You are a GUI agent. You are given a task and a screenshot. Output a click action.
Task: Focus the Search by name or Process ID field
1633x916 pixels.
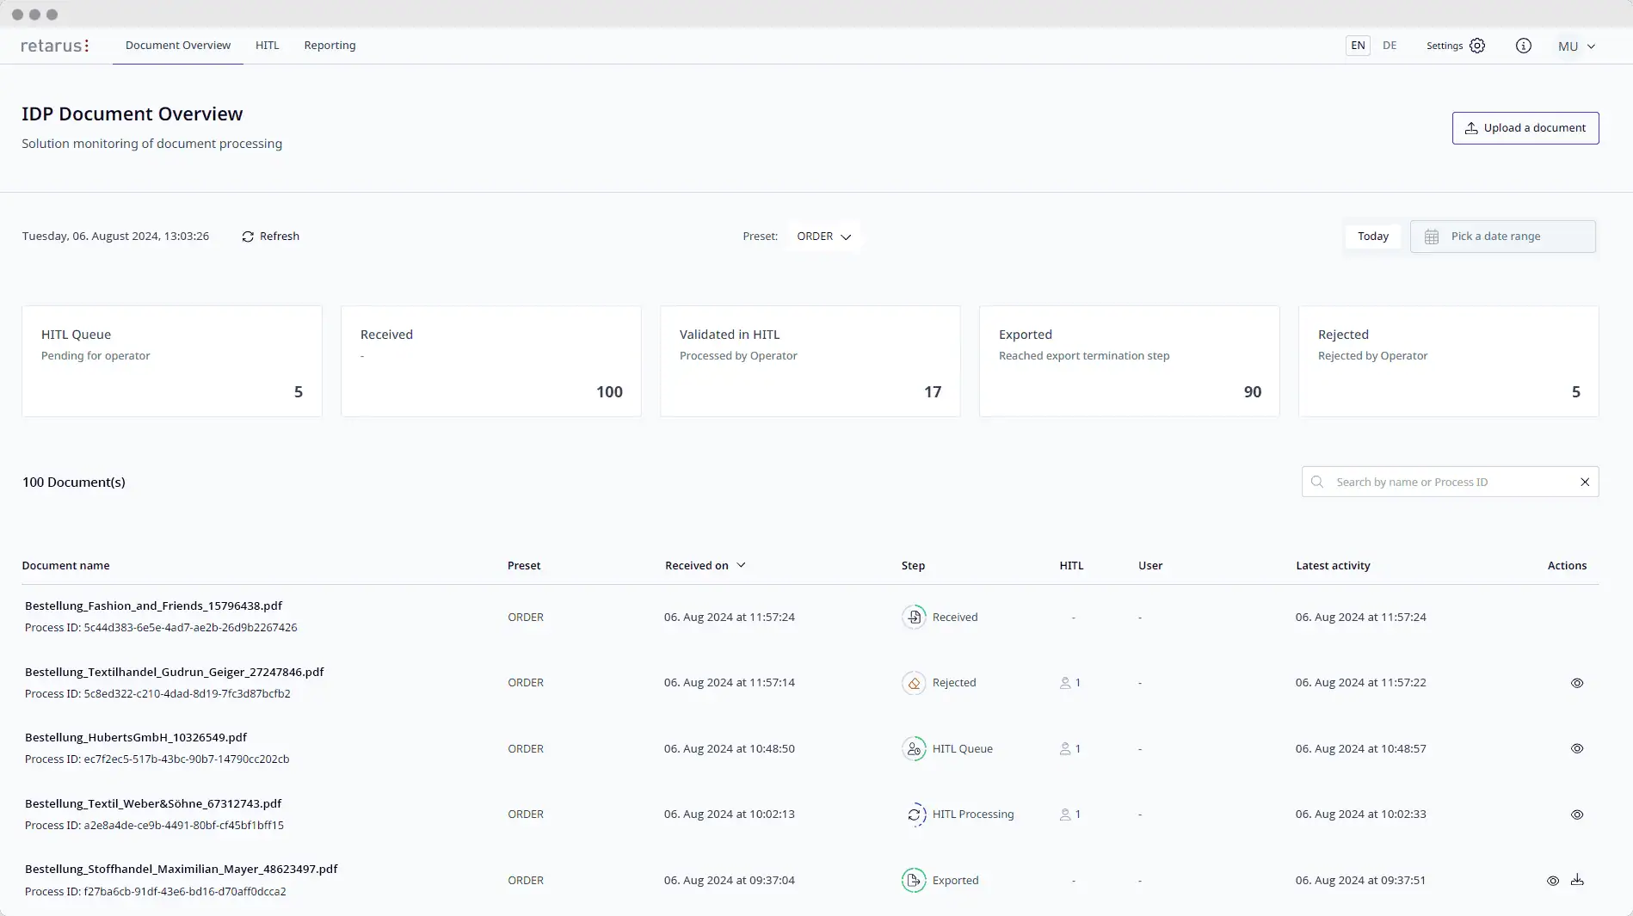click(x=1451, y=482)
